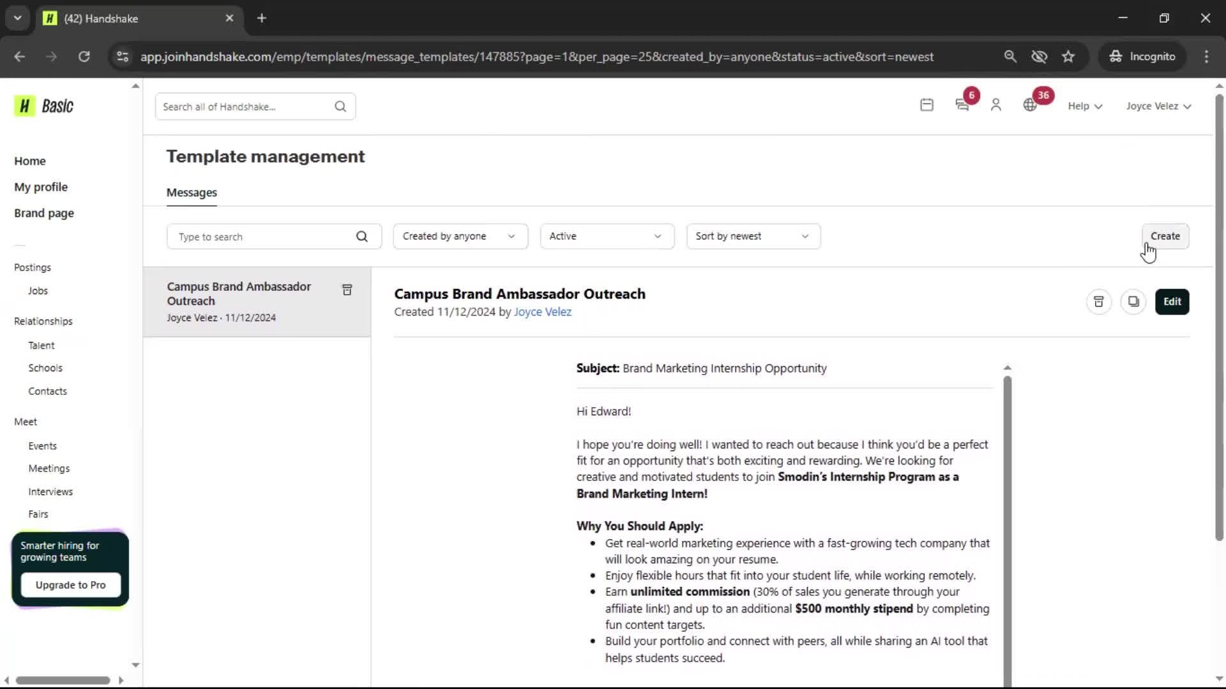Click the Template management heading

(266, 156)
